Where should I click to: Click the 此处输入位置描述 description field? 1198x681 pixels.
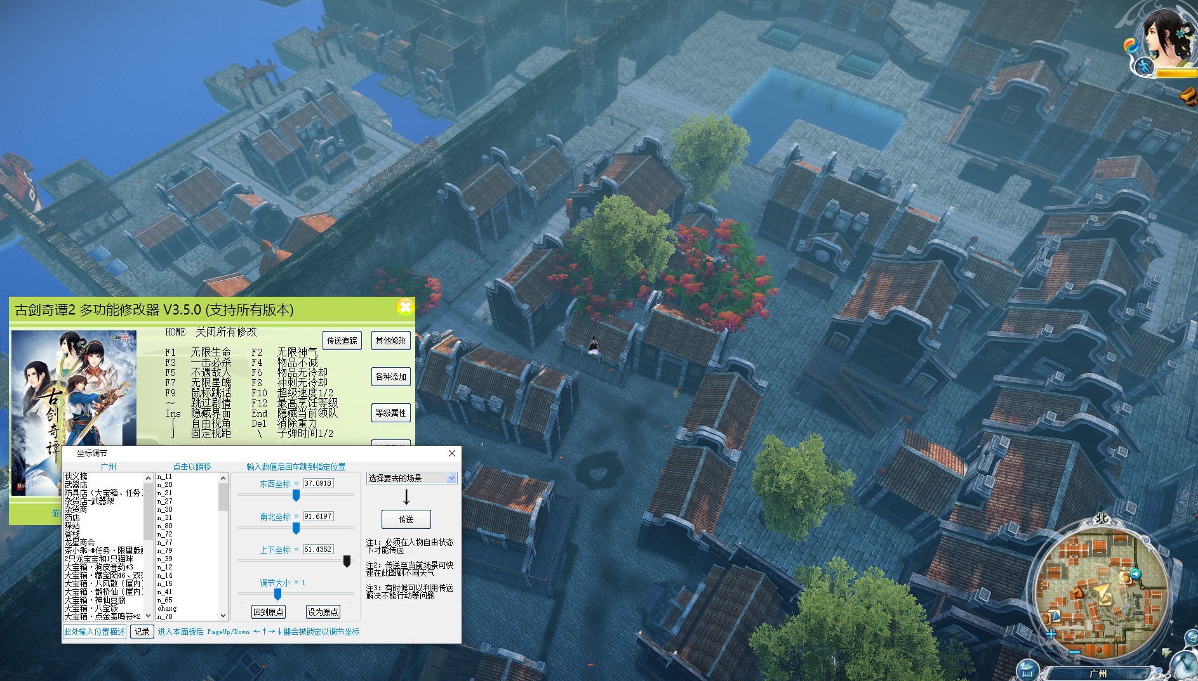(x=95, y=632)
